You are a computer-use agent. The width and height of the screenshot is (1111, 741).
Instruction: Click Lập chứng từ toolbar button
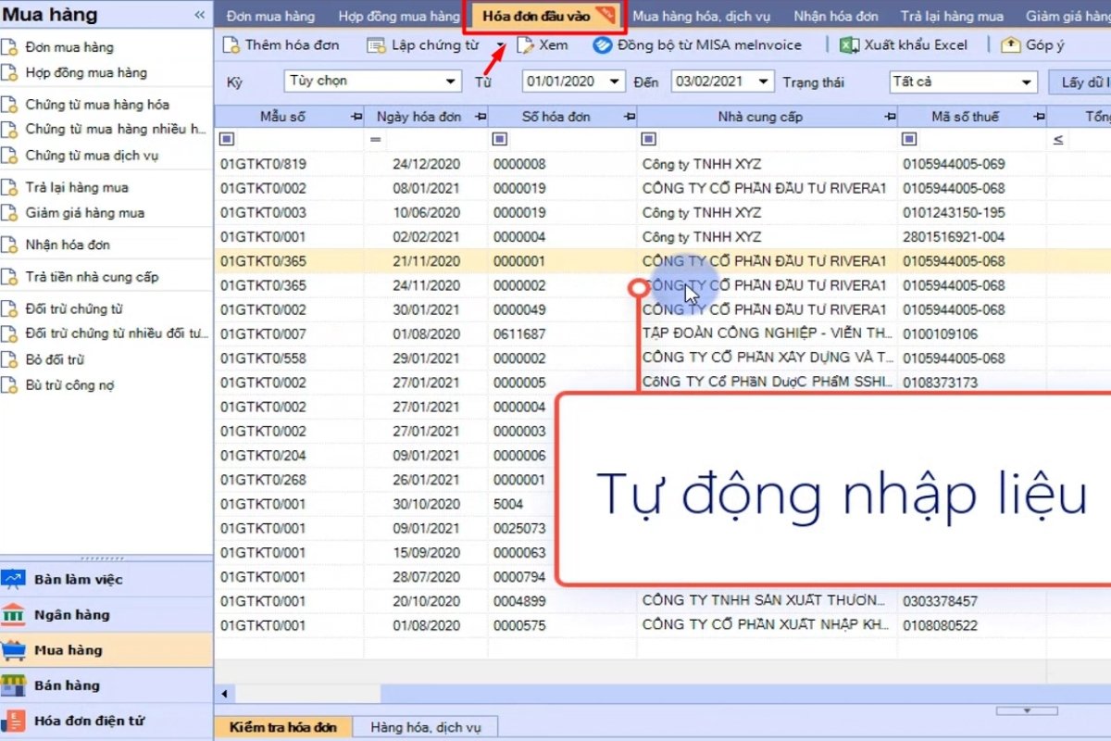coord(426,44)
